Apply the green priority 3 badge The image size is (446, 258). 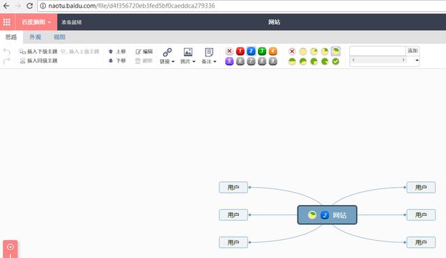click(262, 51)
